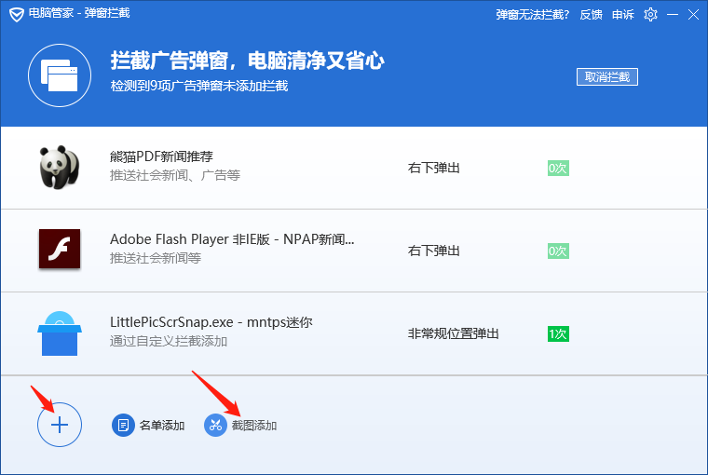Click the 1次 badge for LittlePicScrSnap

pos(558,333)
